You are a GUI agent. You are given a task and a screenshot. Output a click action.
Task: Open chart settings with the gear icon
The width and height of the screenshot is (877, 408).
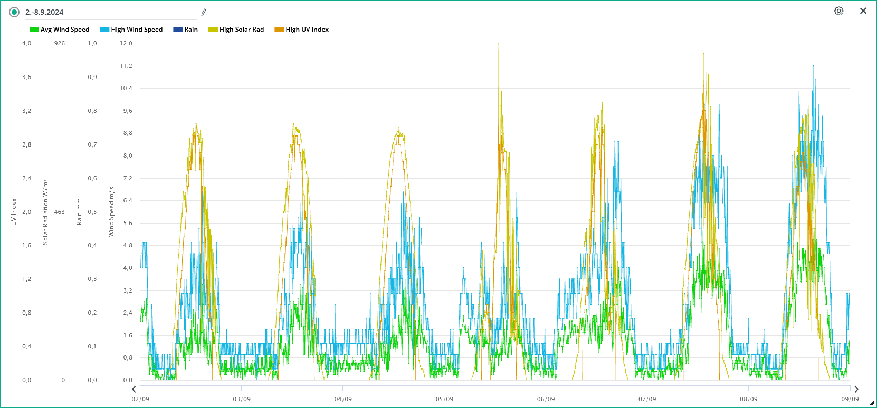(x=838, y=11)
